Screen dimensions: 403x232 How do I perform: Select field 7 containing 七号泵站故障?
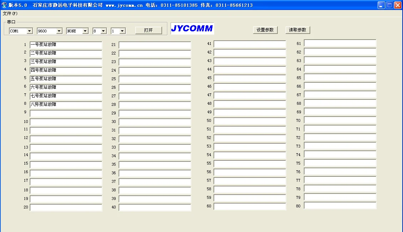pyautogui.click(x=66, y=96)
